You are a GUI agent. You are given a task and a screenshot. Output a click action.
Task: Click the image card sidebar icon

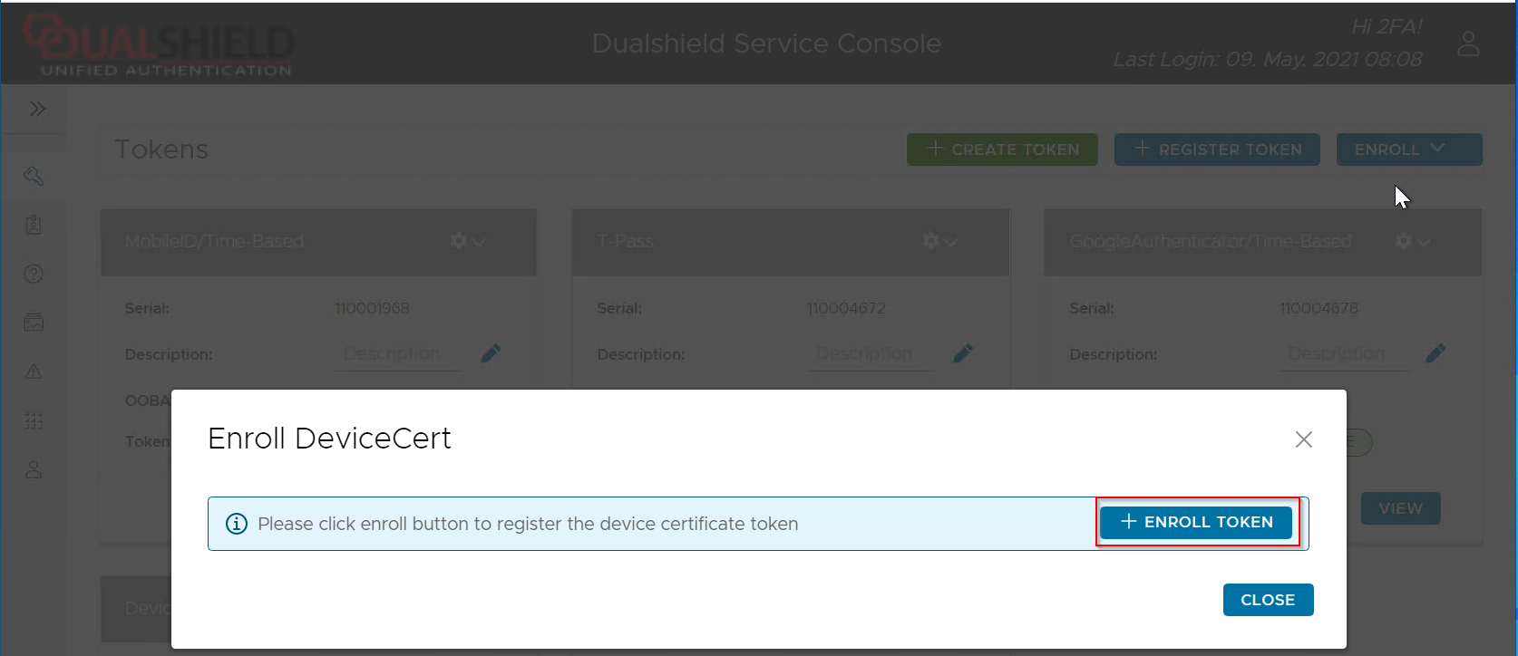(34, 323)
